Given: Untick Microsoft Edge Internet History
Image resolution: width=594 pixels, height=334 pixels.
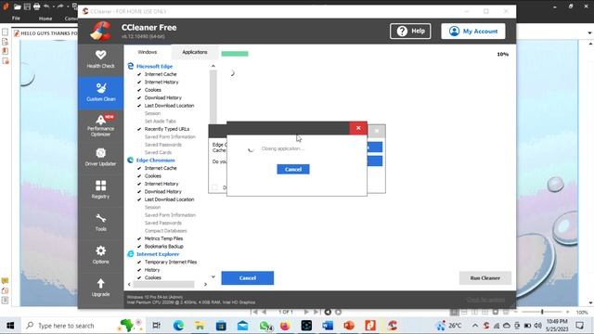Looking at the screenshot, I should [139, 83].
